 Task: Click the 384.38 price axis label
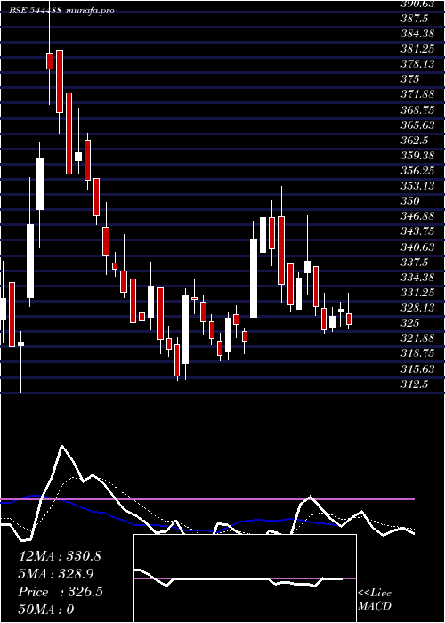[419, 34]
